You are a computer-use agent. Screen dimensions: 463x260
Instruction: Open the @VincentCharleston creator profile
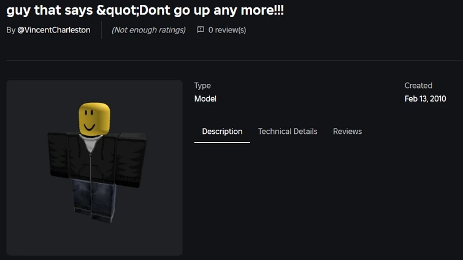[x=54, y=30]
